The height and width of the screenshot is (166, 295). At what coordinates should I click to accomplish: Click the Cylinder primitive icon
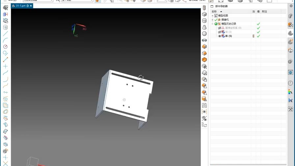point(204,21)
